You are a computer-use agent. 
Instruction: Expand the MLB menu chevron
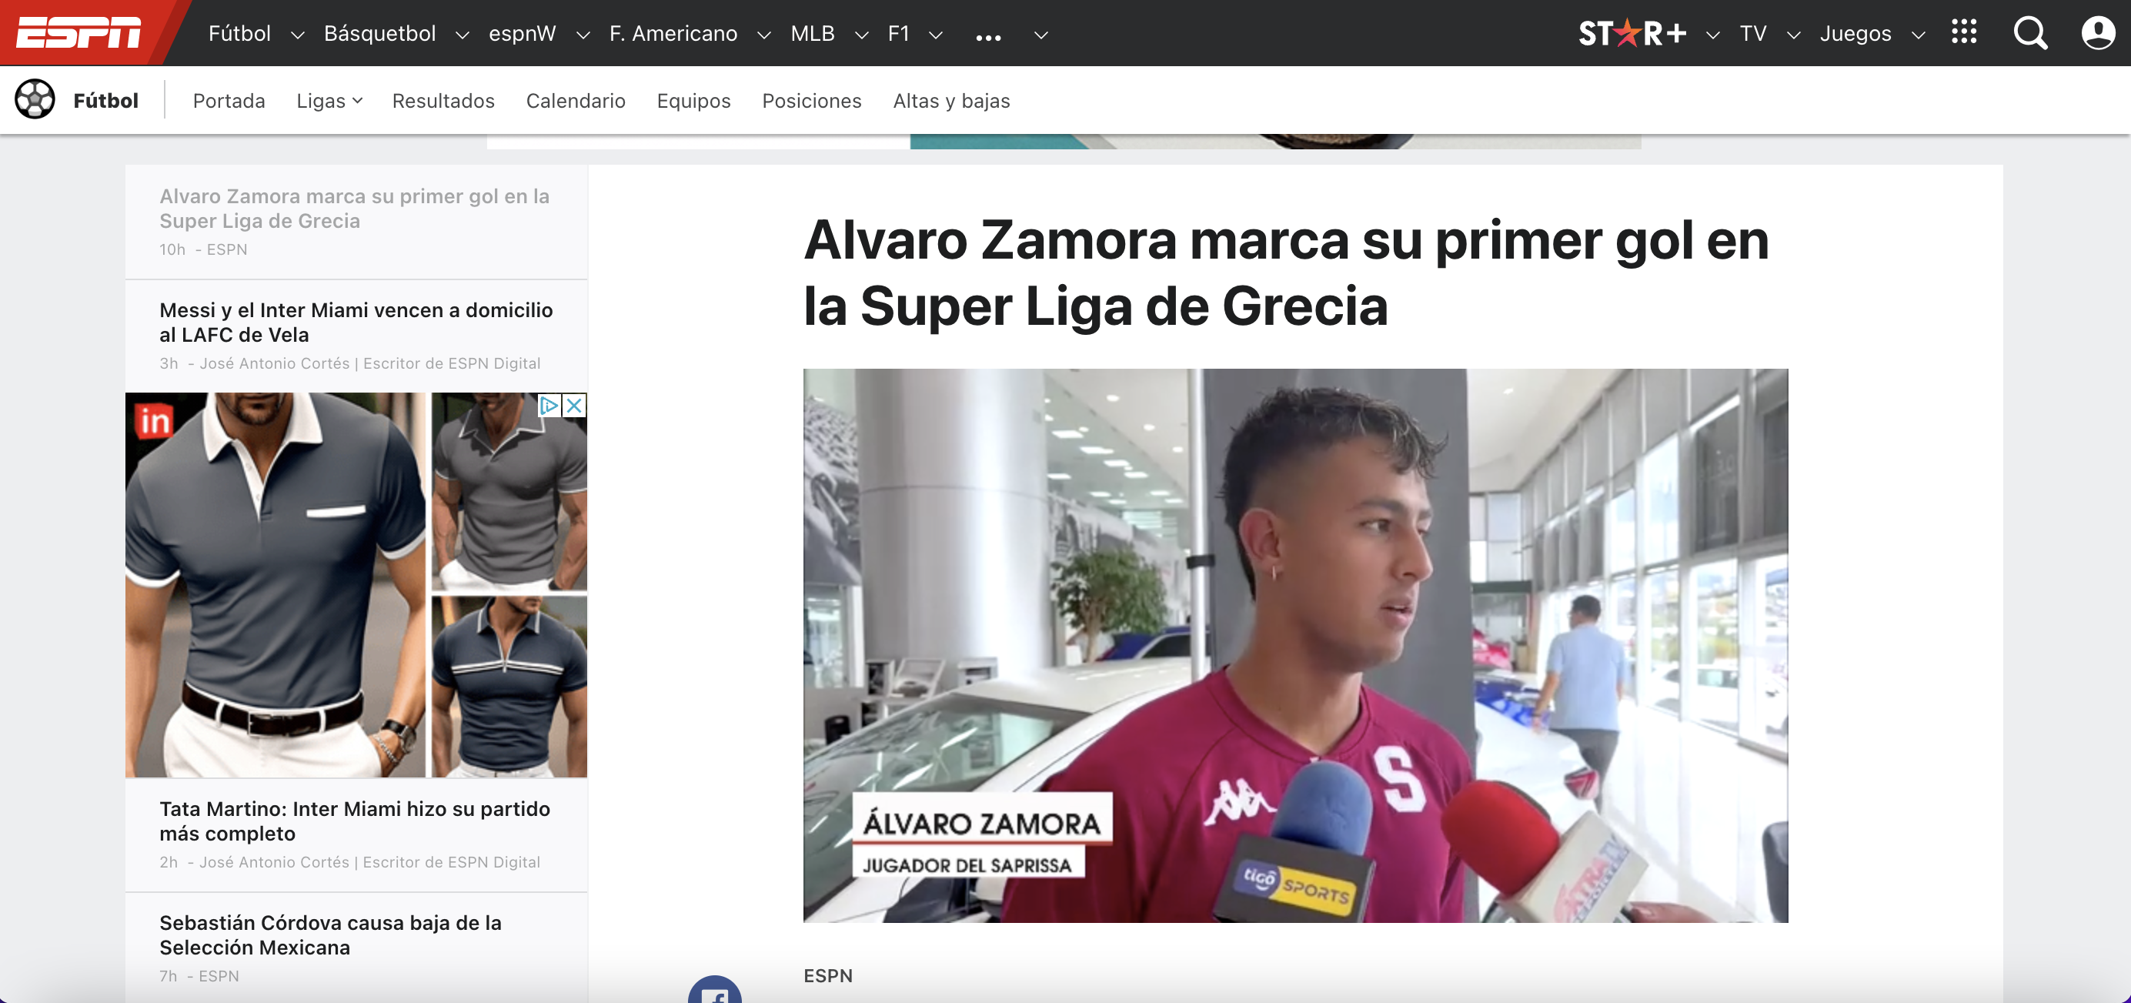tap(861, 35)
